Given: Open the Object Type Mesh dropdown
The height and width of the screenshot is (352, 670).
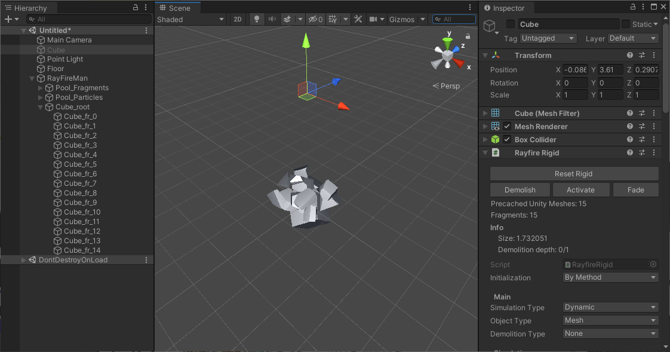Looking at the screenshot, I should [610, 320].
